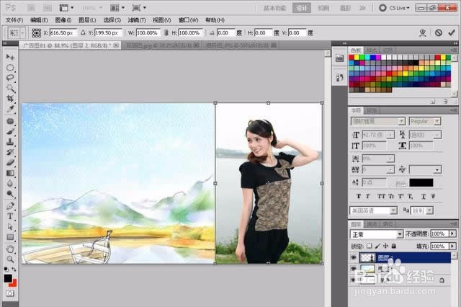
Task: Toggle maintain aspect ratio link
Action: [x=166, y=32]
